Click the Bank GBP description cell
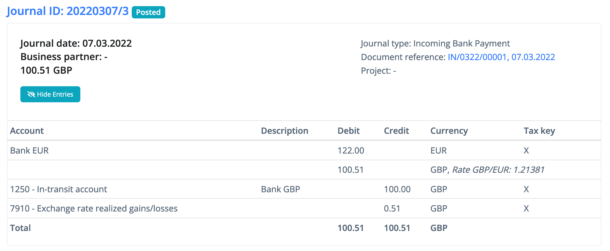The height and width of the screenshot is (251, 610). (280, 189)
